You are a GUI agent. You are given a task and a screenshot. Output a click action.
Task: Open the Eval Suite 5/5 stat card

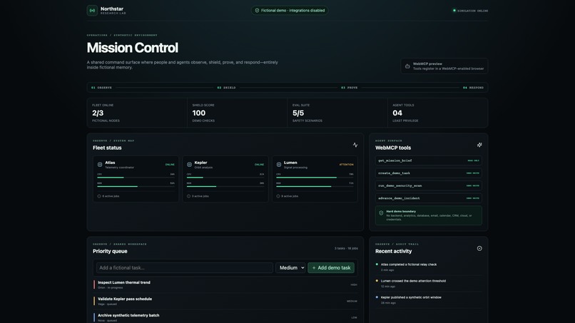click(x=337, y=113)
